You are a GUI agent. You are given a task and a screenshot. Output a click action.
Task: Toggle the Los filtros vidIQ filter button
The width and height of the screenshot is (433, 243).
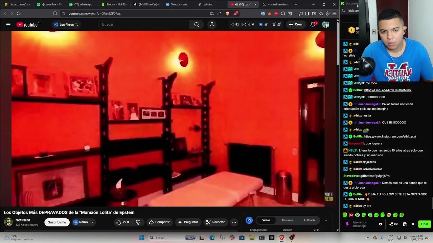coord(66,24)
